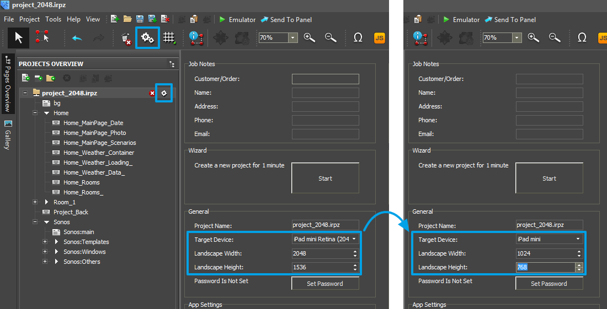The image size is (607, 309).
Task: Open the Gallery side tab
Action: pos(8,135)
